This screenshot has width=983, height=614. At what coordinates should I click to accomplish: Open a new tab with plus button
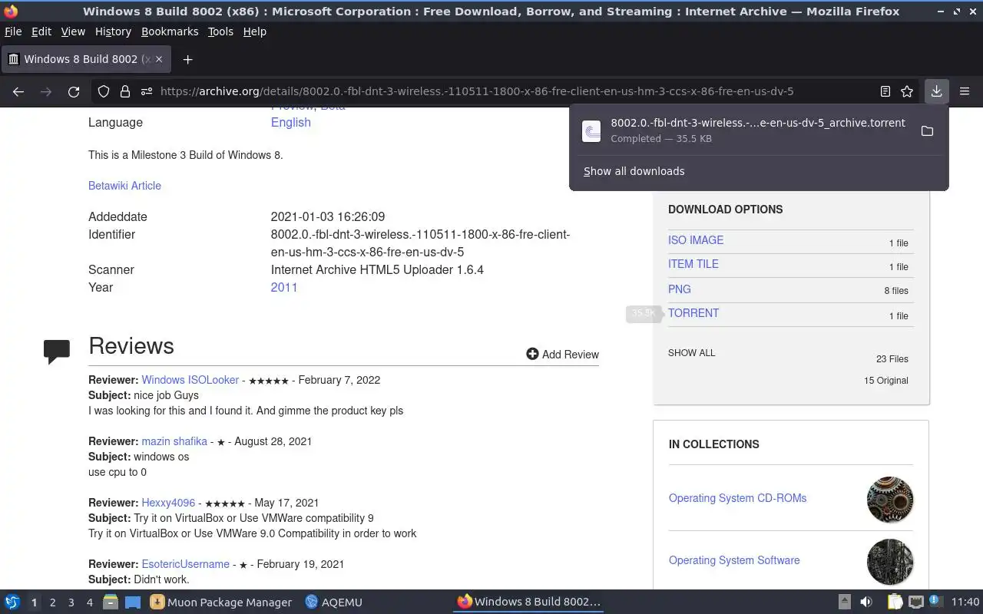point(187,59)
